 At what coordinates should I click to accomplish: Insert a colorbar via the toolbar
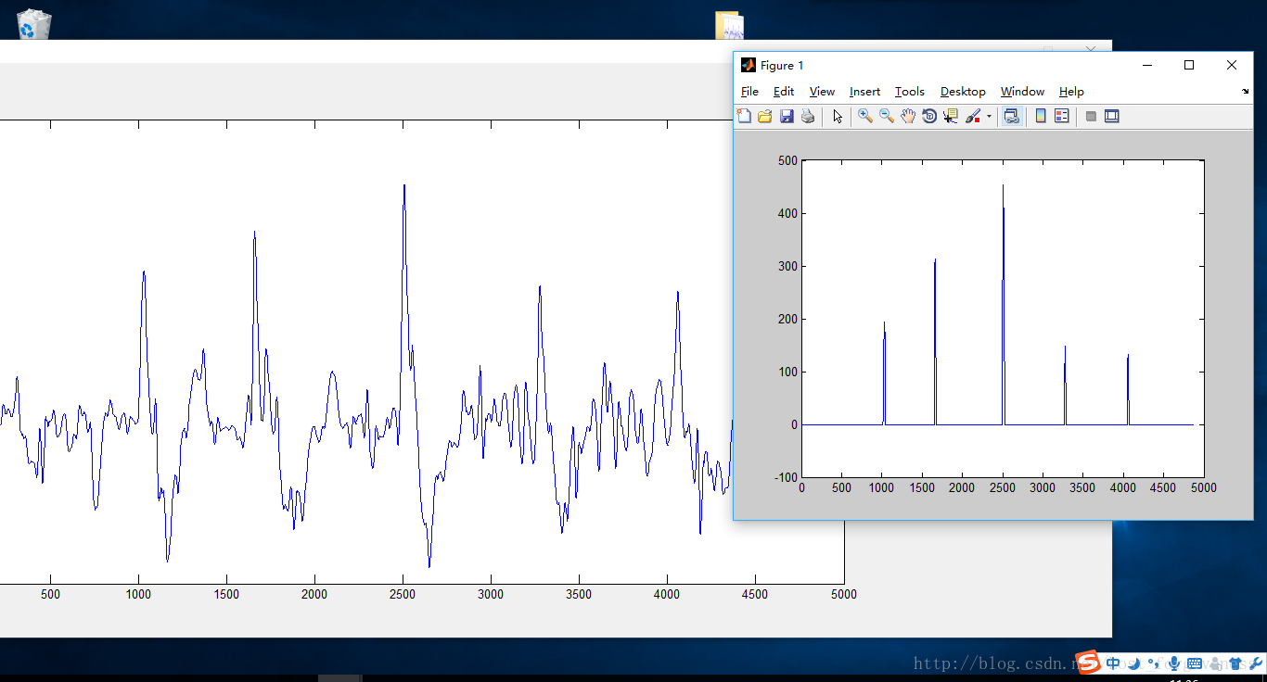coord(1041,116)
